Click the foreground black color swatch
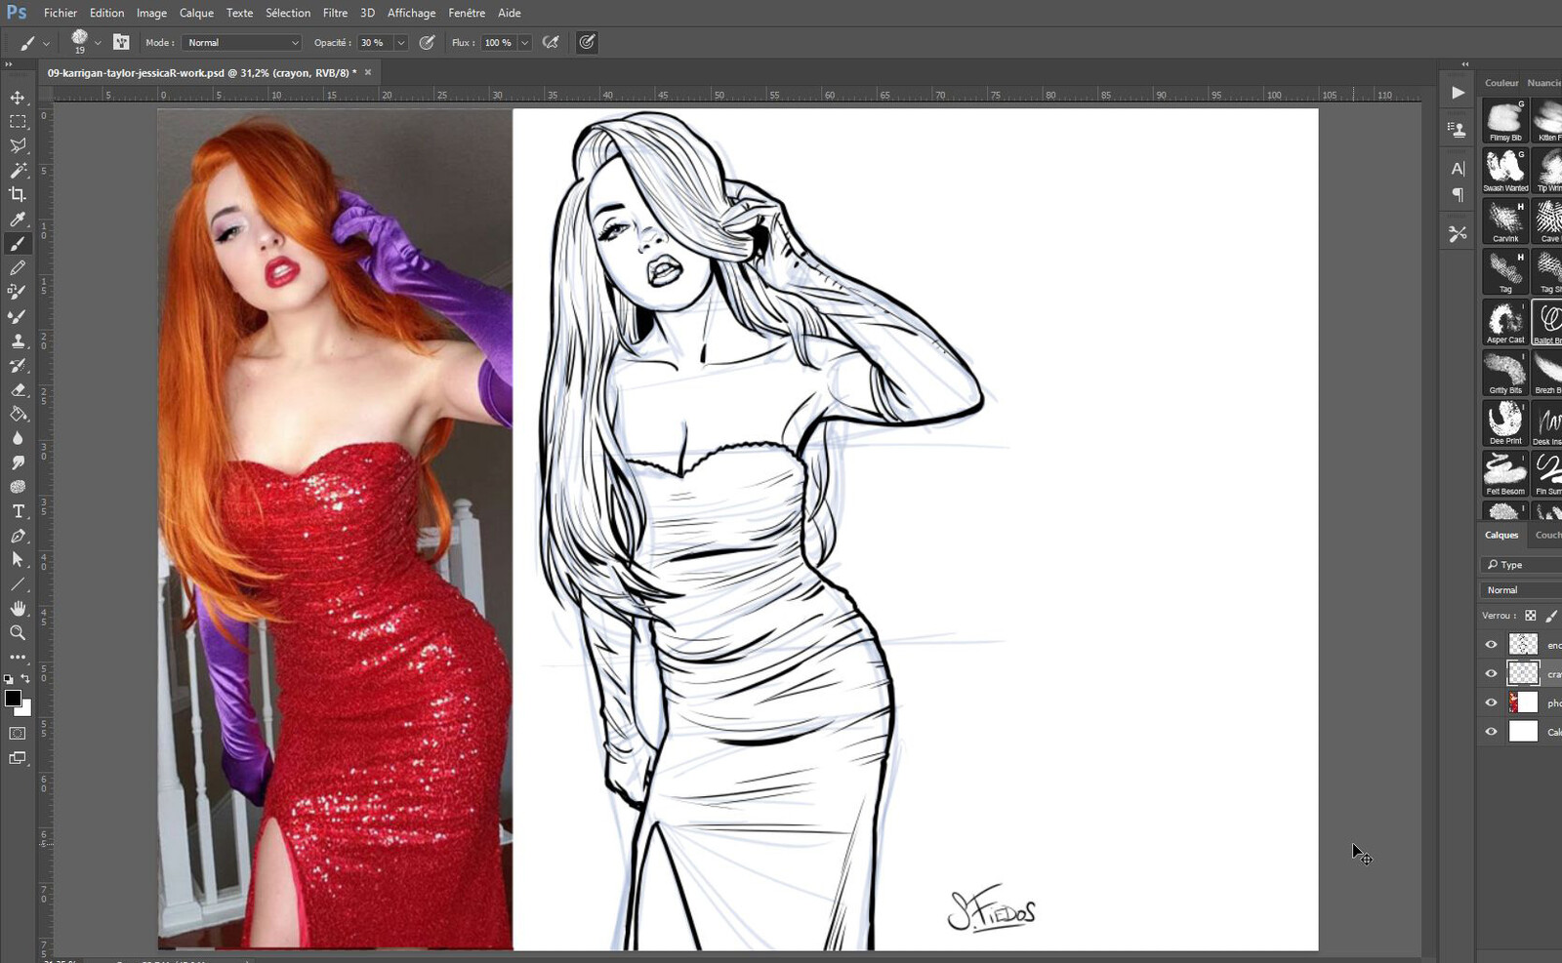Viewport: 1562px width, 963px height. point(13,698)
